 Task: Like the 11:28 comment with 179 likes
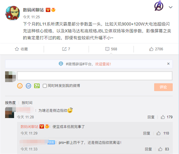163,117
